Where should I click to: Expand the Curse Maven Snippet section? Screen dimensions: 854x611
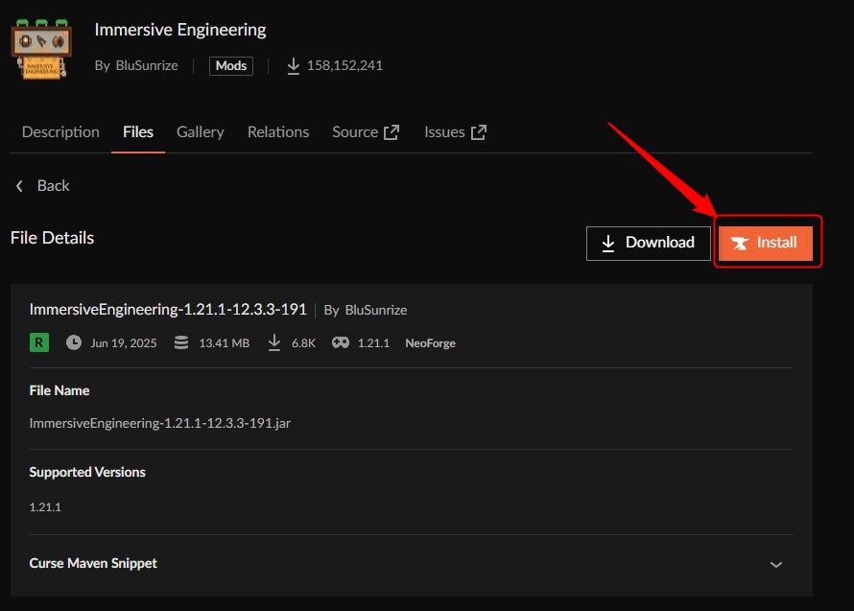coord(412,564)
